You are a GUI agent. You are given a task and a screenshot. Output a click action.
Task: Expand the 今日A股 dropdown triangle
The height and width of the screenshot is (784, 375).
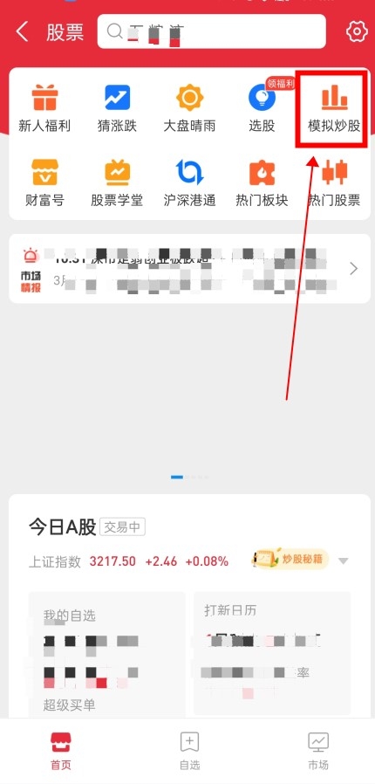click(343, 561)
